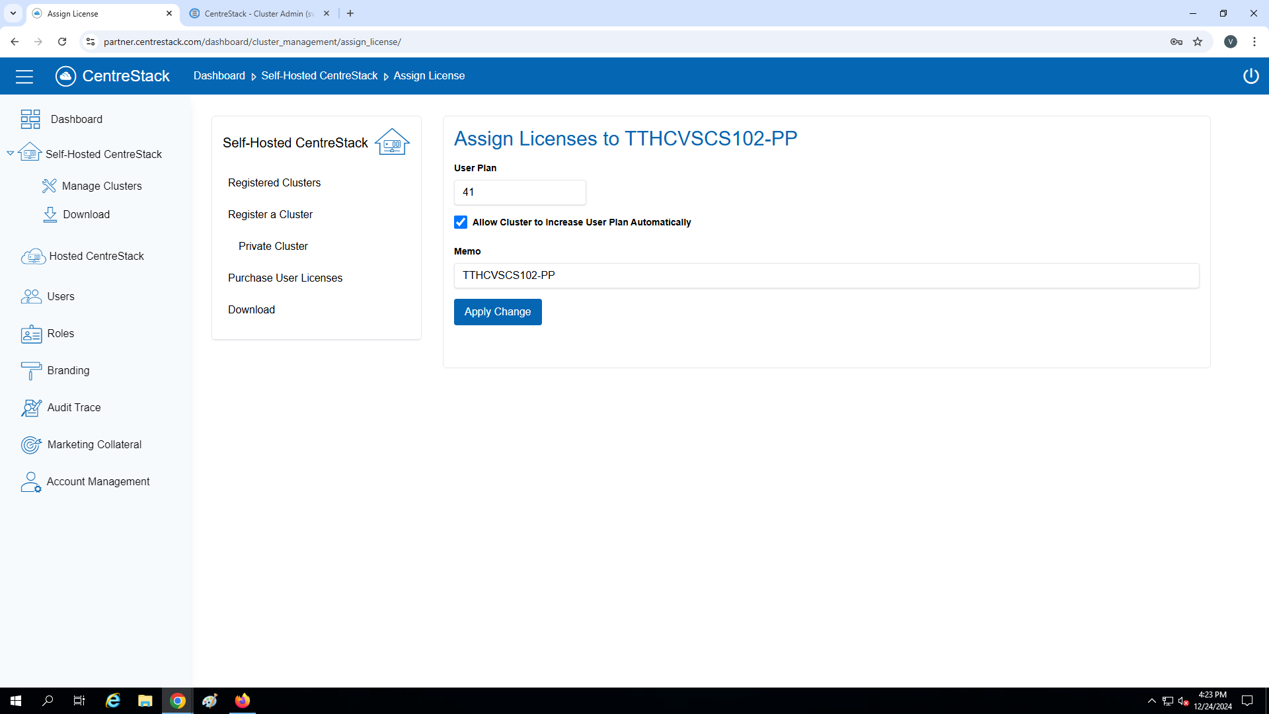Open the panel's Download menu item
Screen dimensions: 1269x714
click(251, 310)
